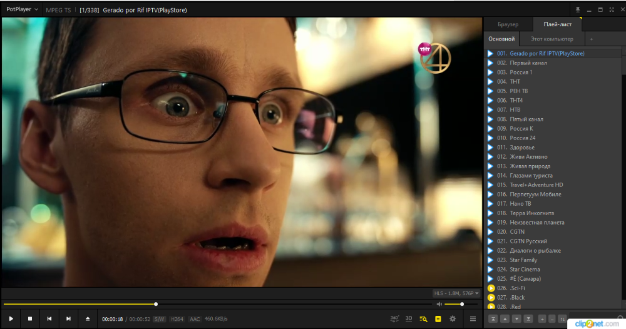Click play icon beside 027. .Black

point(491,298)
